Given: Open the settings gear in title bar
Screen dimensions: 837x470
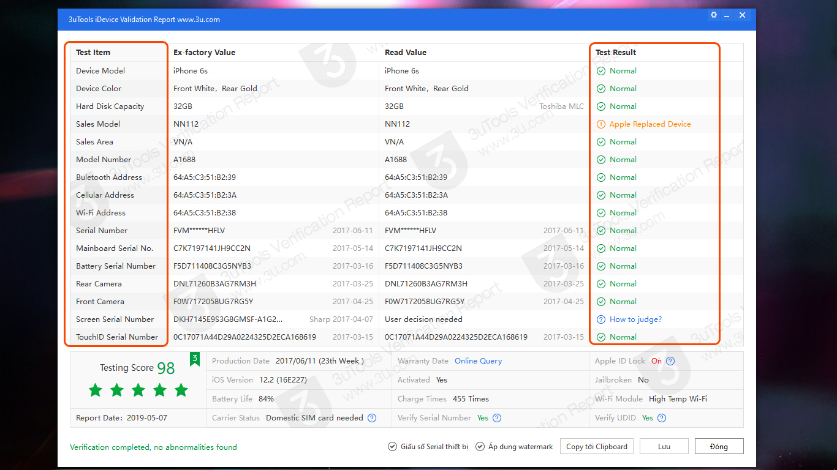Looking at the screenshot, I should pos(713,15).
